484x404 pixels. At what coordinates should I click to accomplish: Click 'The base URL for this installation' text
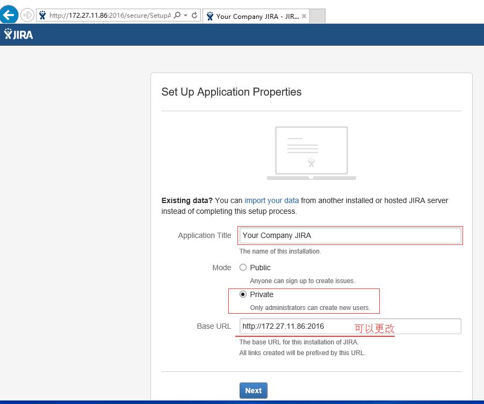click(x=299, y=342)
